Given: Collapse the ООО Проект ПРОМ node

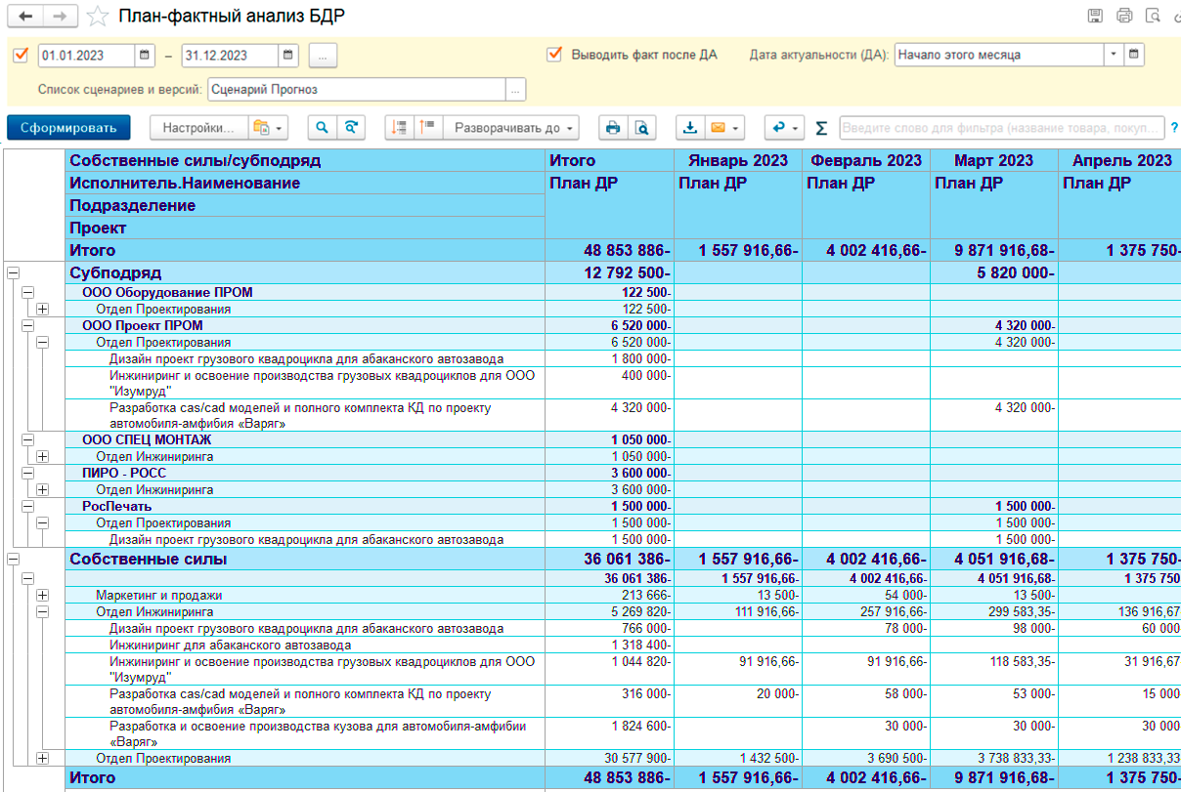Looking at the screenshot, I should click(27, 325).
